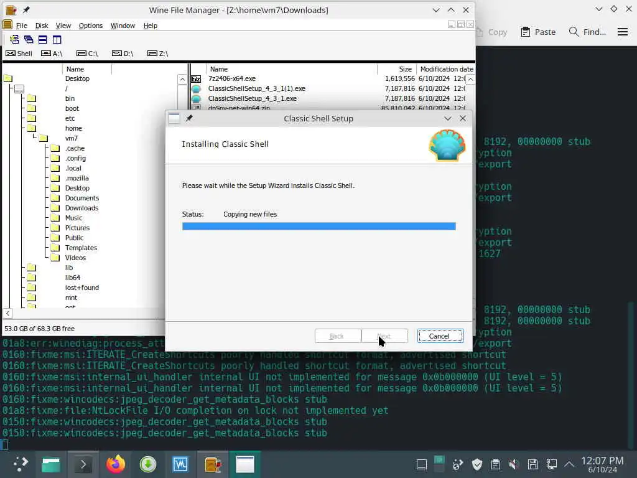Select the home folder in tree
The image size is (637, 478).
click(x=73, y=128)
